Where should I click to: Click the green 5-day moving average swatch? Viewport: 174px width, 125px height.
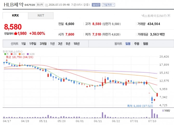click(5, 54)
